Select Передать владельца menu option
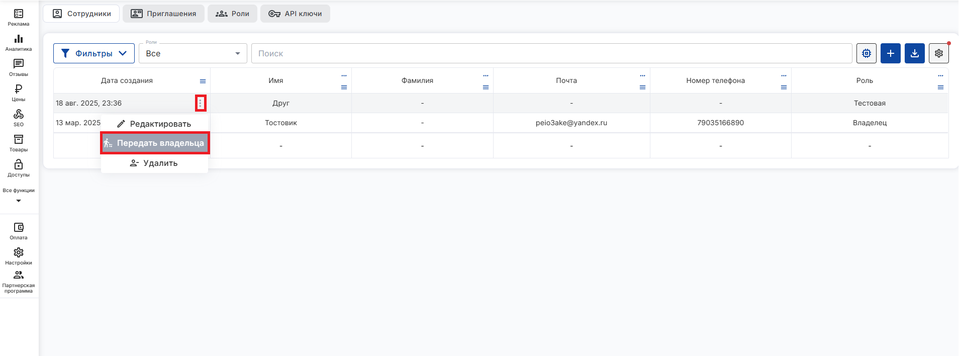The height and width of the screenshot is (356, 959). click(x=155, y=143)
